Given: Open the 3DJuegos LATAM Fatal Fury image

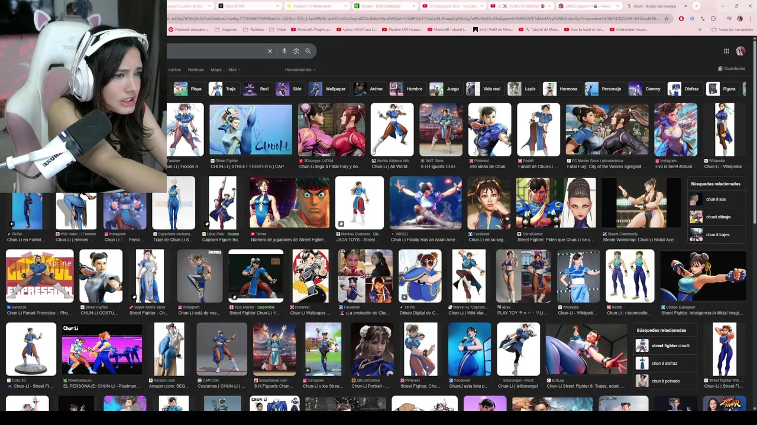Looking at the screenshot, I should coord(332,130).
